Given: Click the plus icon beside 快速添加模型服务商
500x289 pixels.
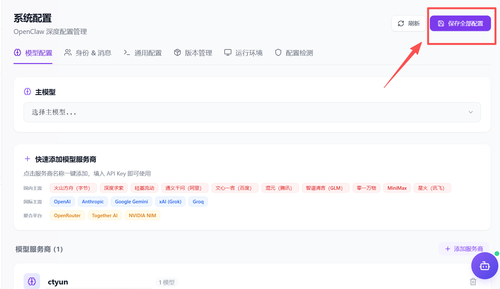Looking at the screenshot, I should (x=27, y=159).
